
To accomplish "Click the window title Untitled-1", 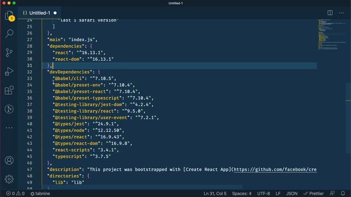I will (175, 3).
